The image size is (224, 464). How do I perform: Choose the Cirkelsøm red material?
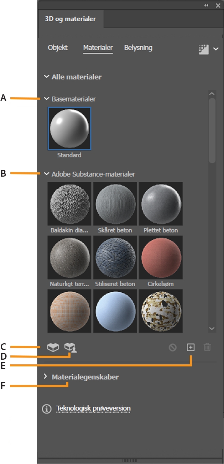161,257
